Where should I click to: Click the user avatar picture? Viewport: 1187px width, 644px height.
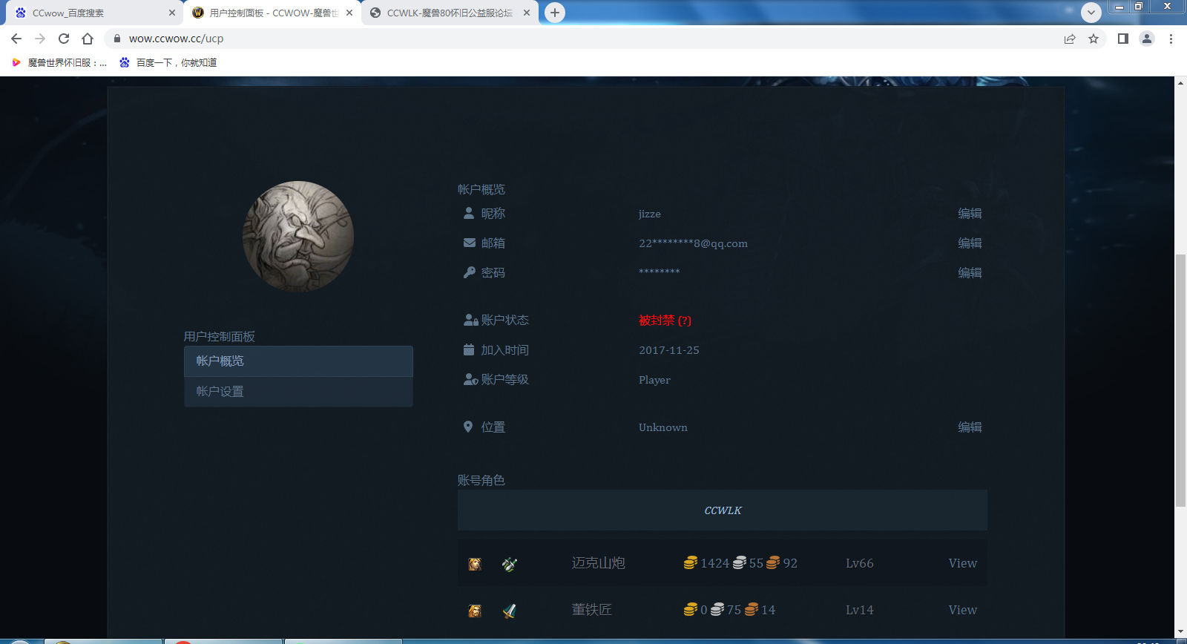[298, 237]
